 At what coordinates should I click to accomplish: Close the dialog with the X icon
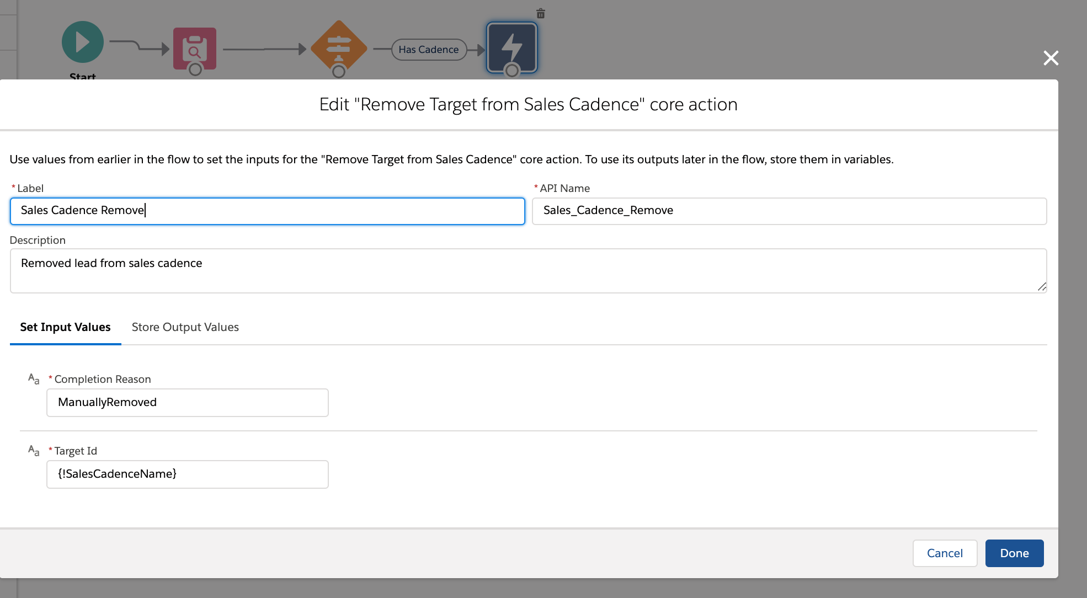(1051, 58)
